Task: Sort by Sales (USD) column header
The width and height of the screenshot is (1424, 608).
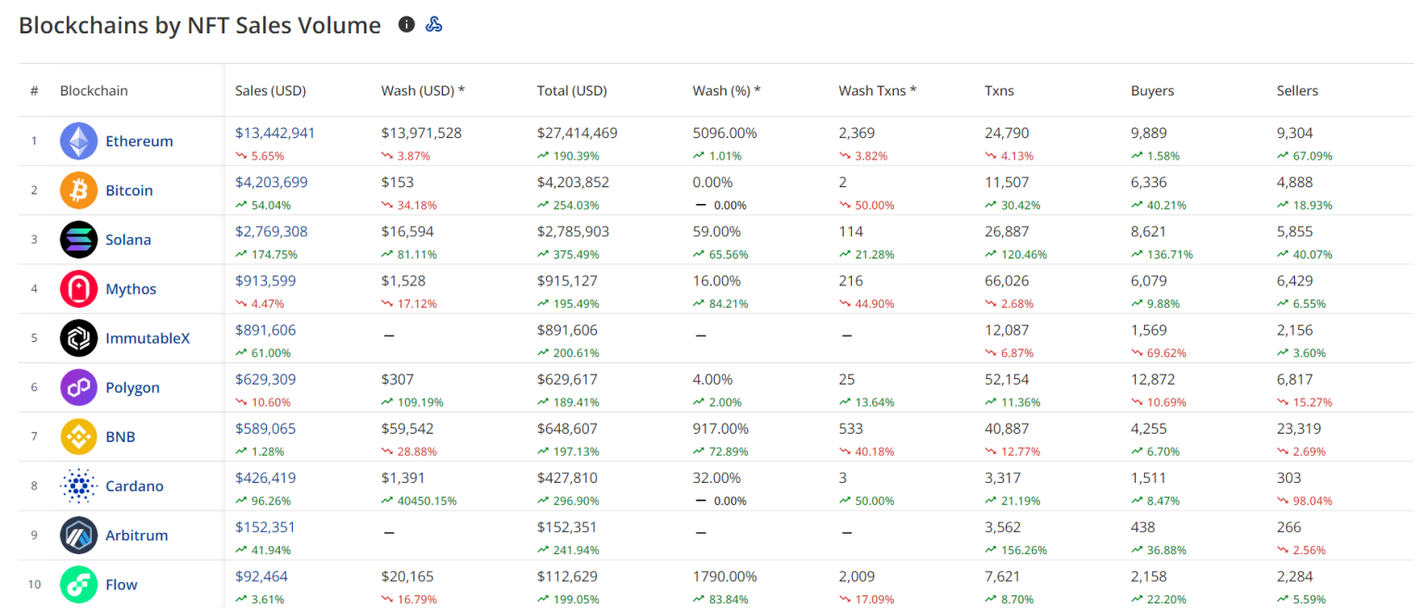Action: point(271,91)
